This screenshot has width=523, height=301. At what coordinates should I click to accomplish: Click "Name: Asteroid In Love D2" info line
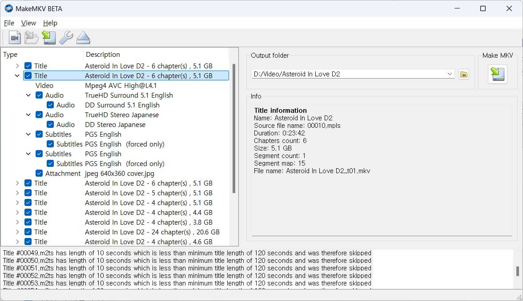293,118
